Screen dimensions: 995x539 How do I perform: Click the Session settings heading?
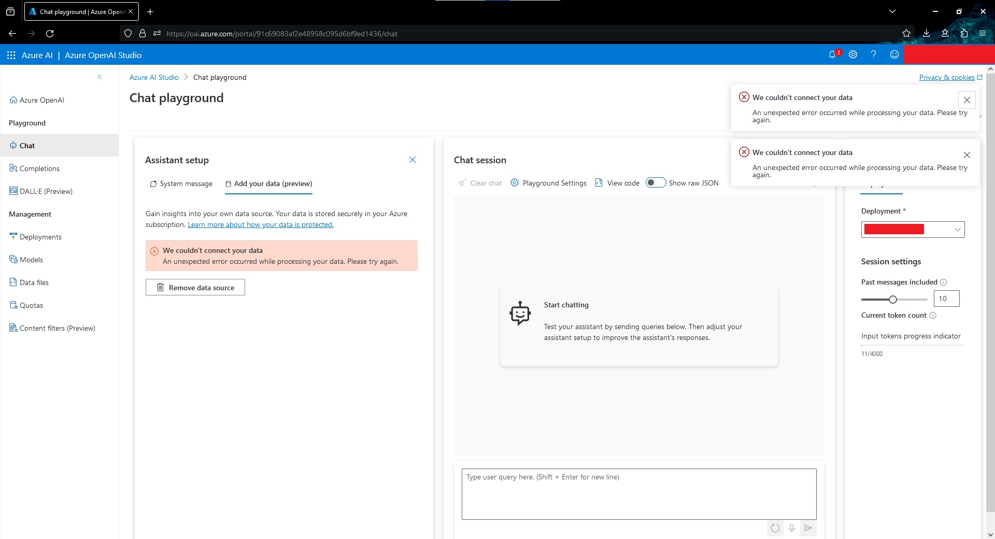[891, 262]
